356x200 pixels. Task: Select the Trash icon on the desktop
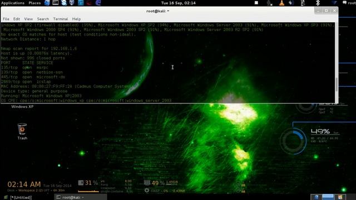22,132
